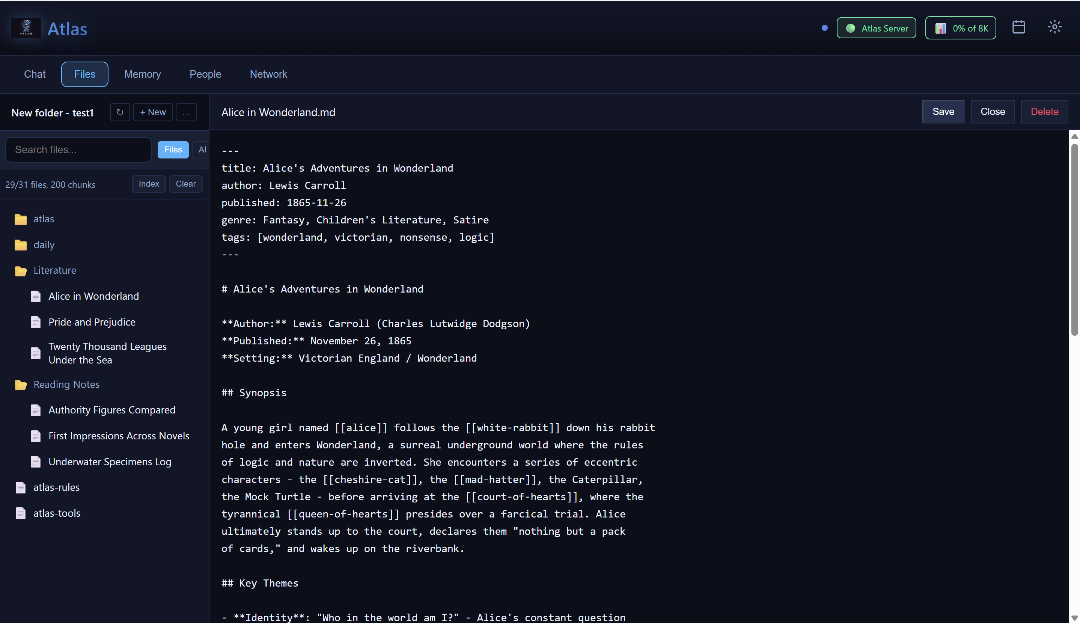Open the "..." options icon next to New

[186, 112]
